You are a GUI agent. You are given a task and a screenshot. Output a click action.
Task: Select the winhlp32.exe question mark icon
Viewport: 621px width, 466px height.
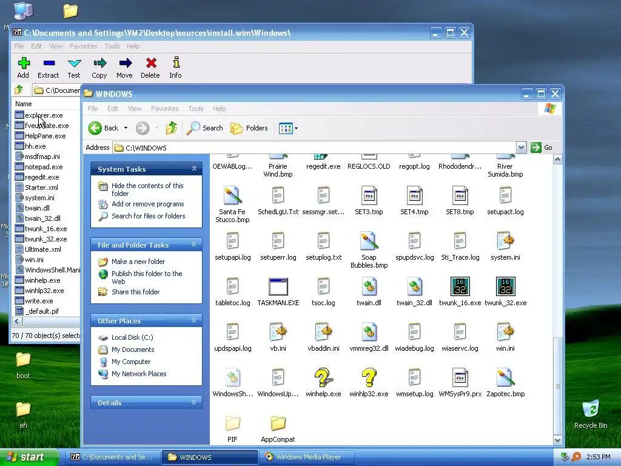point(369,377)
